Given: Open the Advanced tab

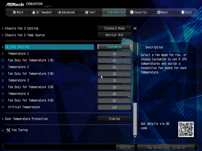Looking at the screenshot, I should click(66, 12).
